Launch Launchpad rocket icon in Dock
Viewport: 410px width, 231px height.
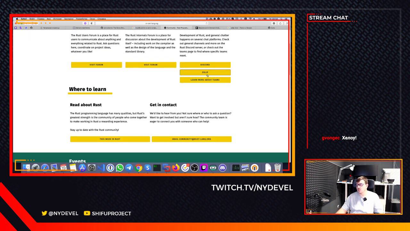point(36,167)
